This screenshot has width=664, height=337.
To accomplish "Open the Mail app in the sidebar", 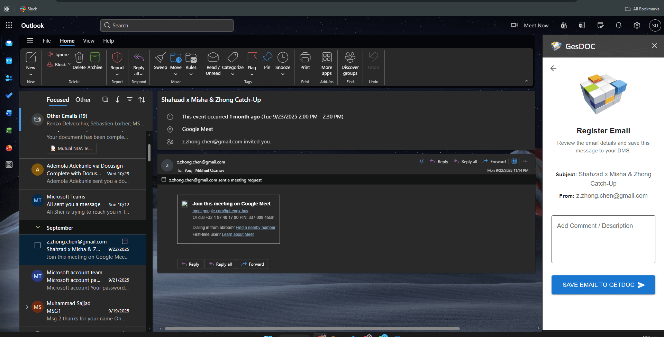I will pos(9,43).
